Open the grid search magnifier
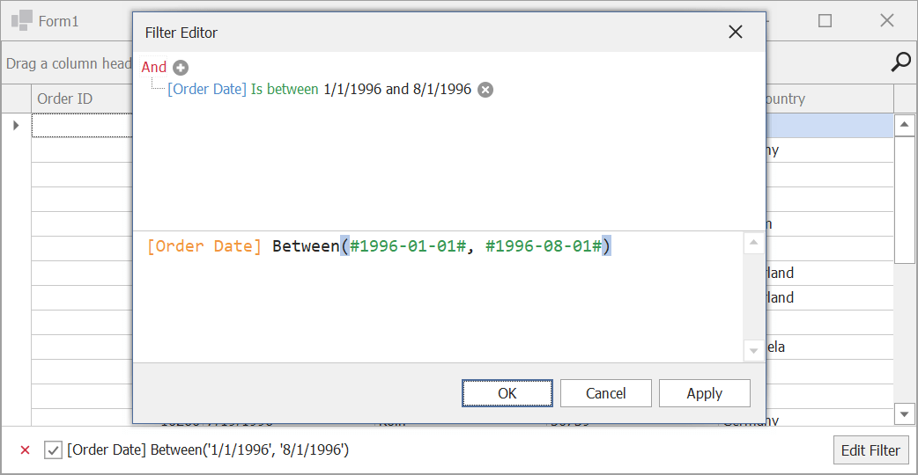Screen dimensions: 918x475 (x=900, y=62)
